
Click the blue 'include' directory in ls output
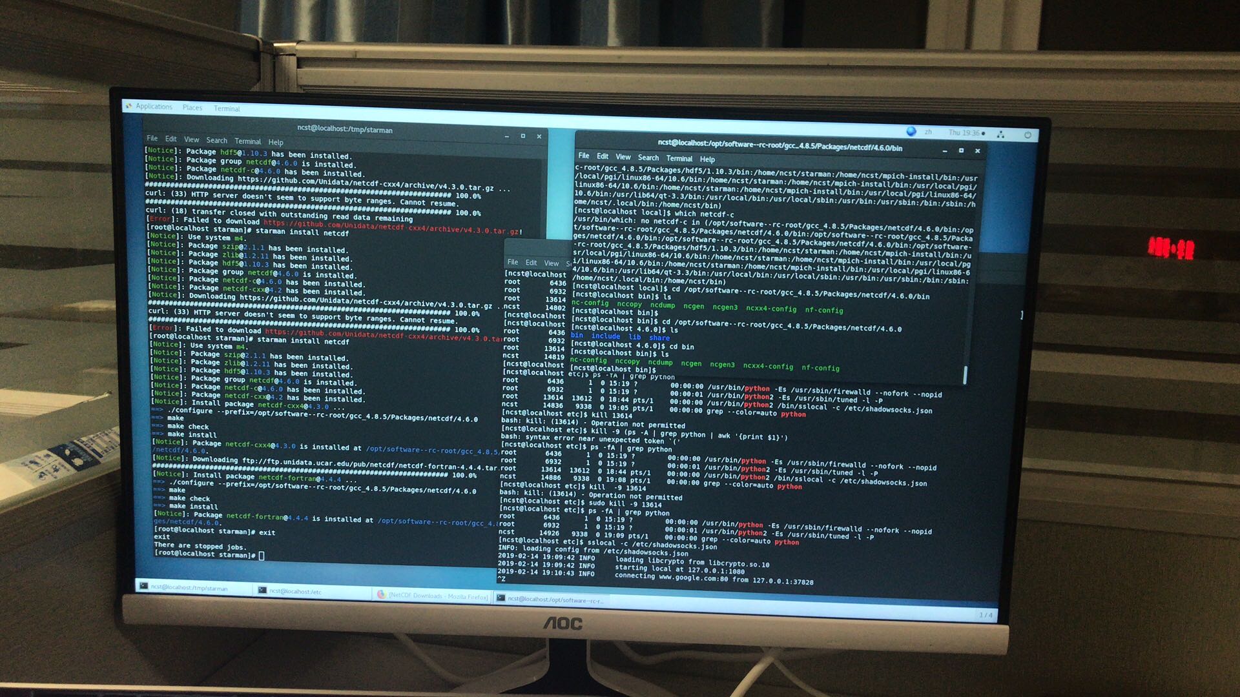pos(606,336)
